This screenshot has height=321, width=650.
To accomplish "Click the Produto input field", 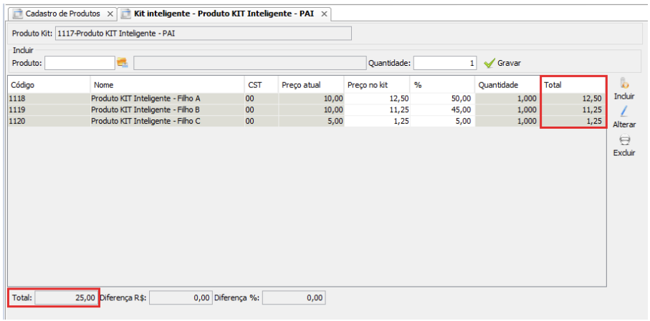I will coord(80,63).
